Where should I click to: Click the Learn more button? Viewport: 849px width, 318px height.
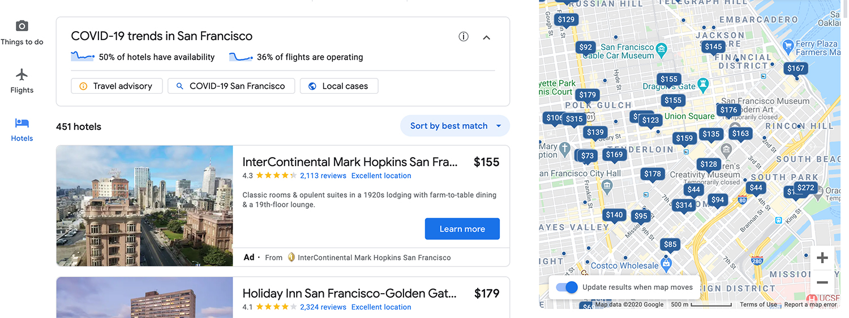pos(462,229)
